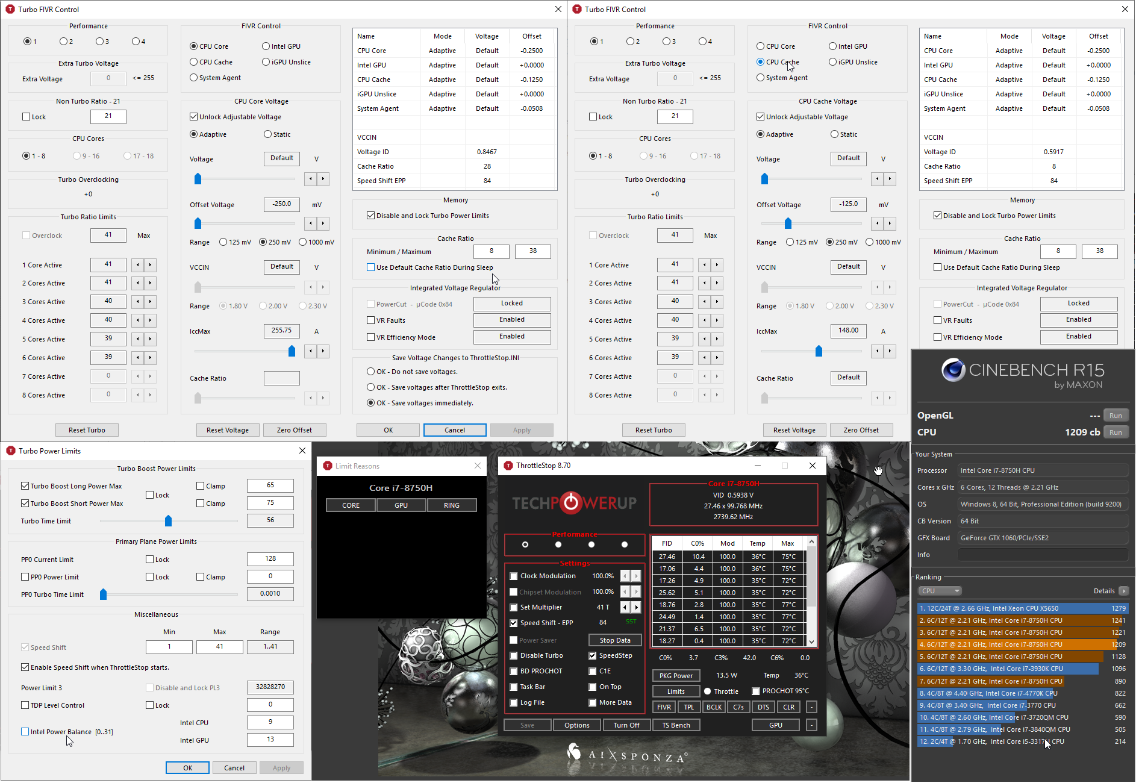1136x783 pixels.
Task: Increase 3 Cores Active ratio in left window
Action: 151,302
